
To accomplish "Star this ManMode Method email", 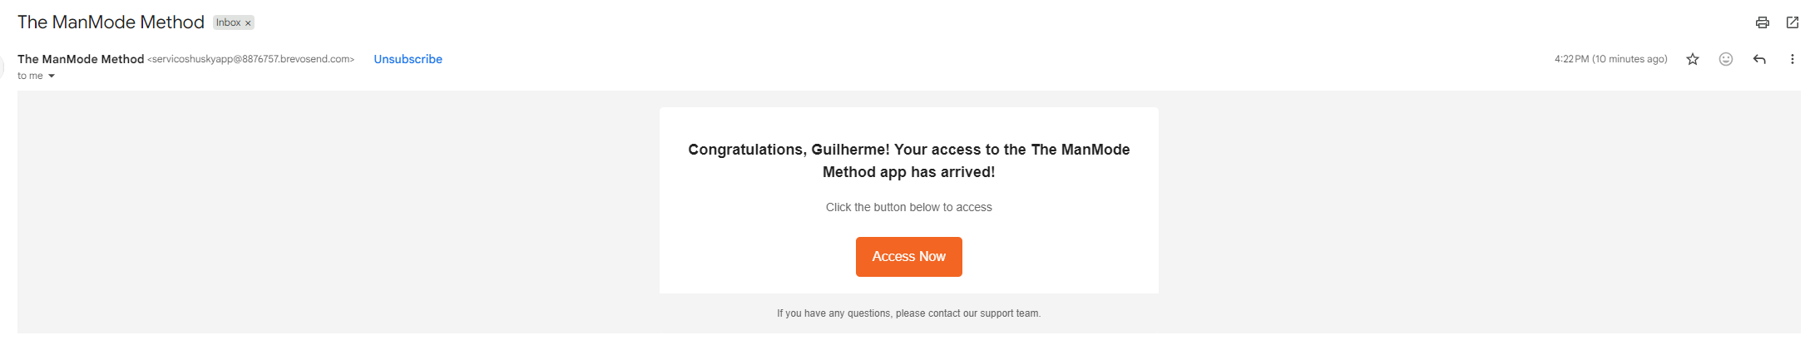I will [x=1693, y=59].
